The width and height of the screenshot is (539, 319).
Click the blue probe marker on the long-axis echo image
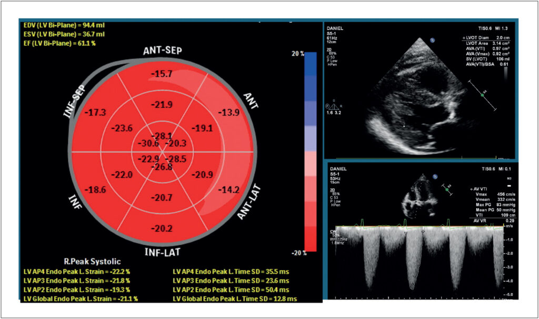pos(433,40)
